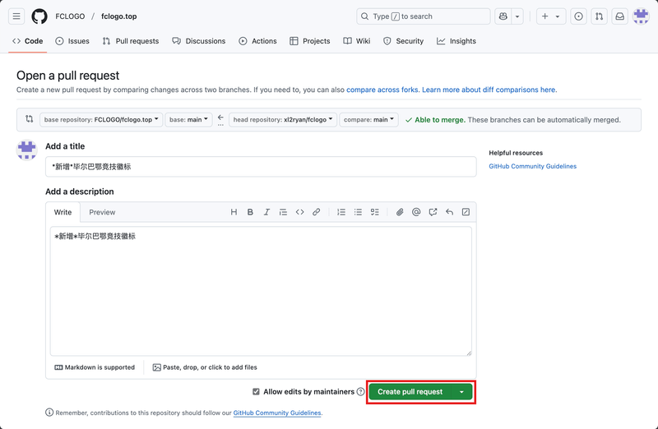The image size is (658, 429).
Task: Attach files with paperclip icon
Action: click(400, 212)
